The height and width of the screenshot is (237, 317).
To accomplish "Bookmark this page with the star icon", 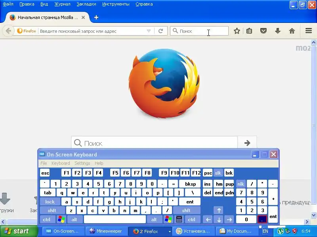I will point(237,31).
